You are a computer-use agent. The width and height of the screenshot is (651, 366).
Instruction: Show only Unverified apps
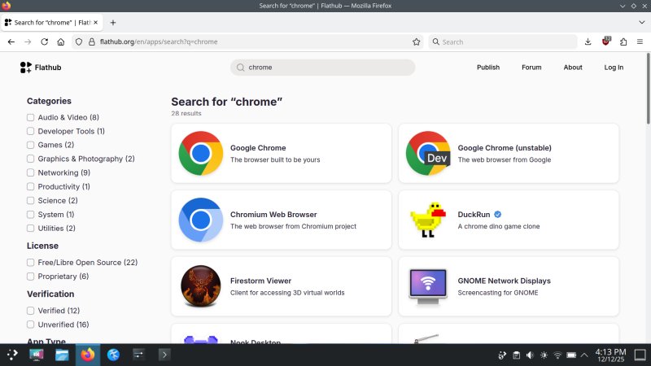click(30, 325)
